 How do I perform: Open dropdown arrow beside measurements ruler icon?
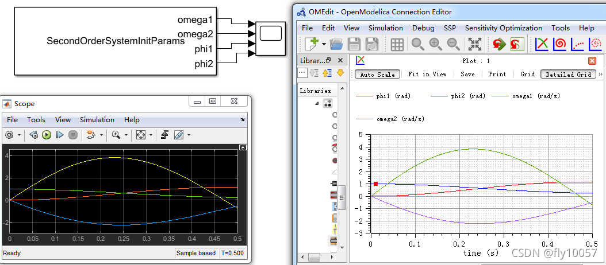[189, 135]
